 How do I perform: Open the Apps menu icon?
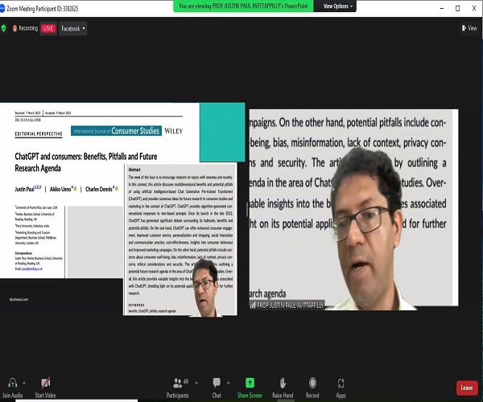pos(341,384)
